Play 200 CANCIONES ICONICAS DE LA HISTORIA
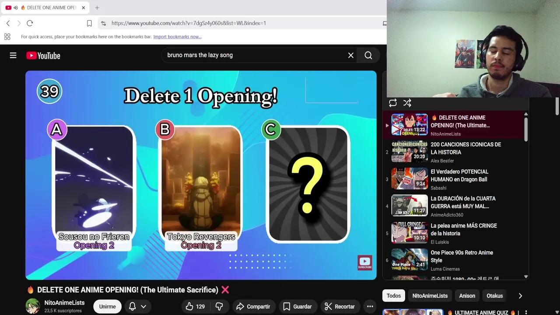The height and width of the screenshot is (315, 560). point(454,152)
